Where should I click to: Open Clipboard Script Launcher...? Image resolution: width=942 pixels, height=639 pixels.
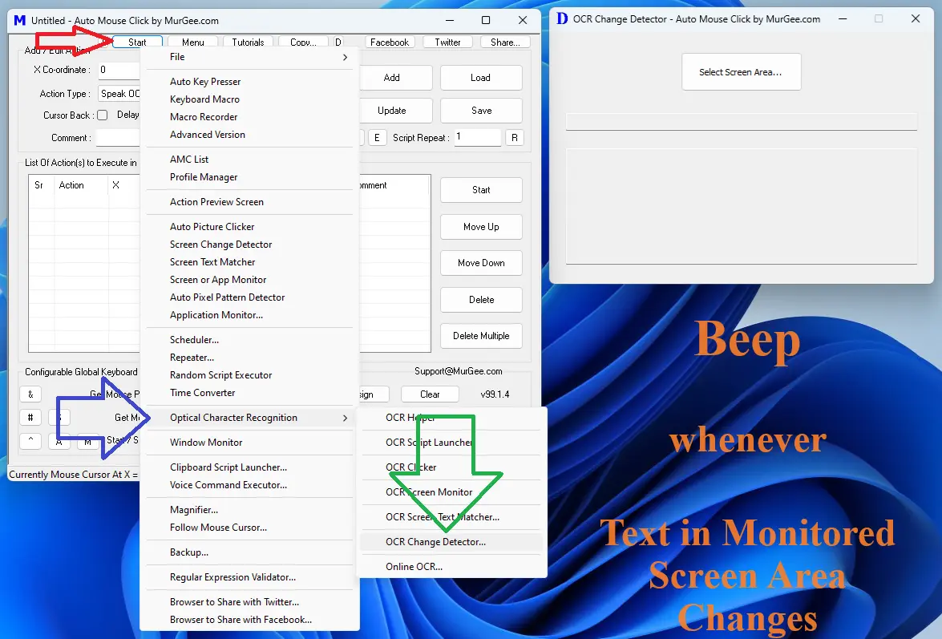tap(249, 467)
